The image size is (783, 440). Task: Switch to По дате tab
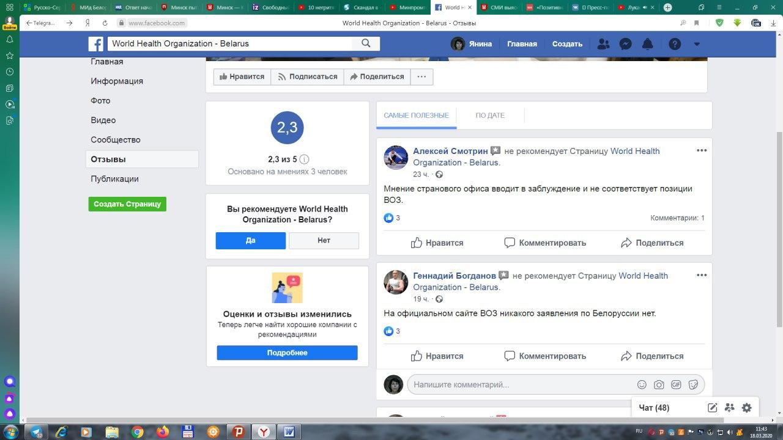click(x=490, y=115)
